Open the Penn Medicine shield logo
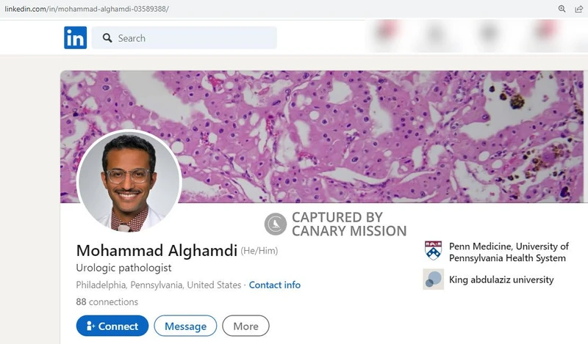588x344 pixels. (433, 251)
